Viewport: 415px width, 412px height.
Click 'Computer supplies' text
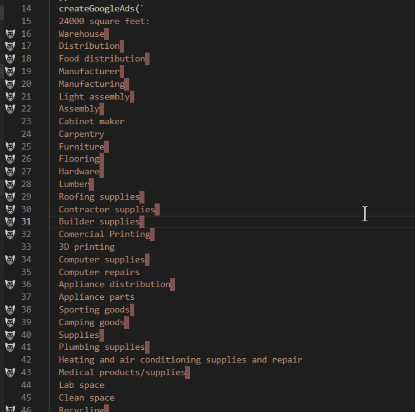click(102, 260)
